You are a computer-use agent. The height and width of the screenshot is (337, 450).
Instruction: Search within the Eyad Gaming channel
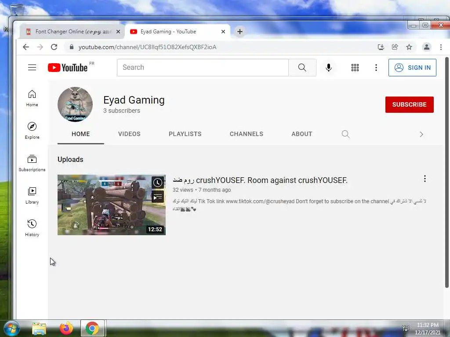(345, 134)
